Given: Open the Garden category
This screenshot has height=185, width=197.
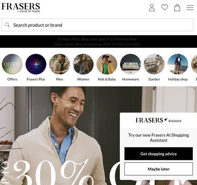Looking at the screenshot, I should click(154, 64).
